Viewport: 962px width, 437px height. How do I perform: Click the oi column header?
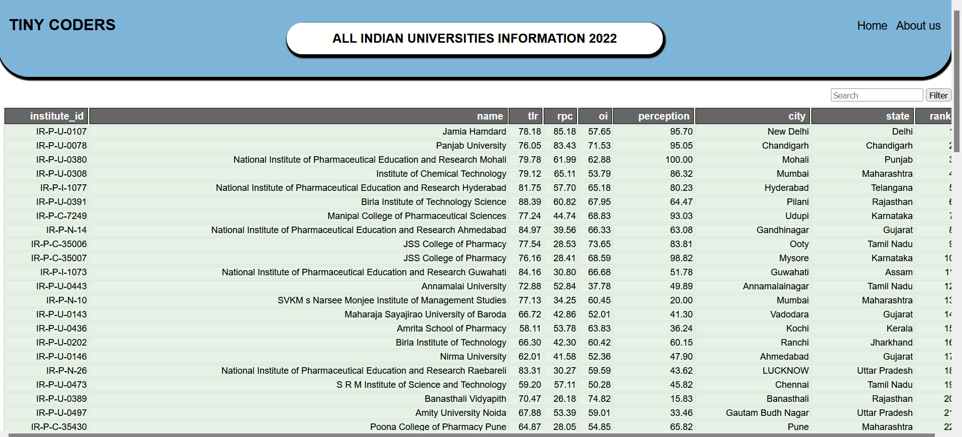(595, 116)
